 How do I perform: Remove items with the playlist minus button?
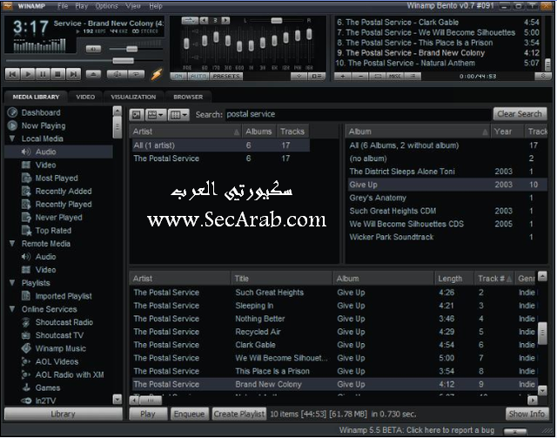pos(360,76)
